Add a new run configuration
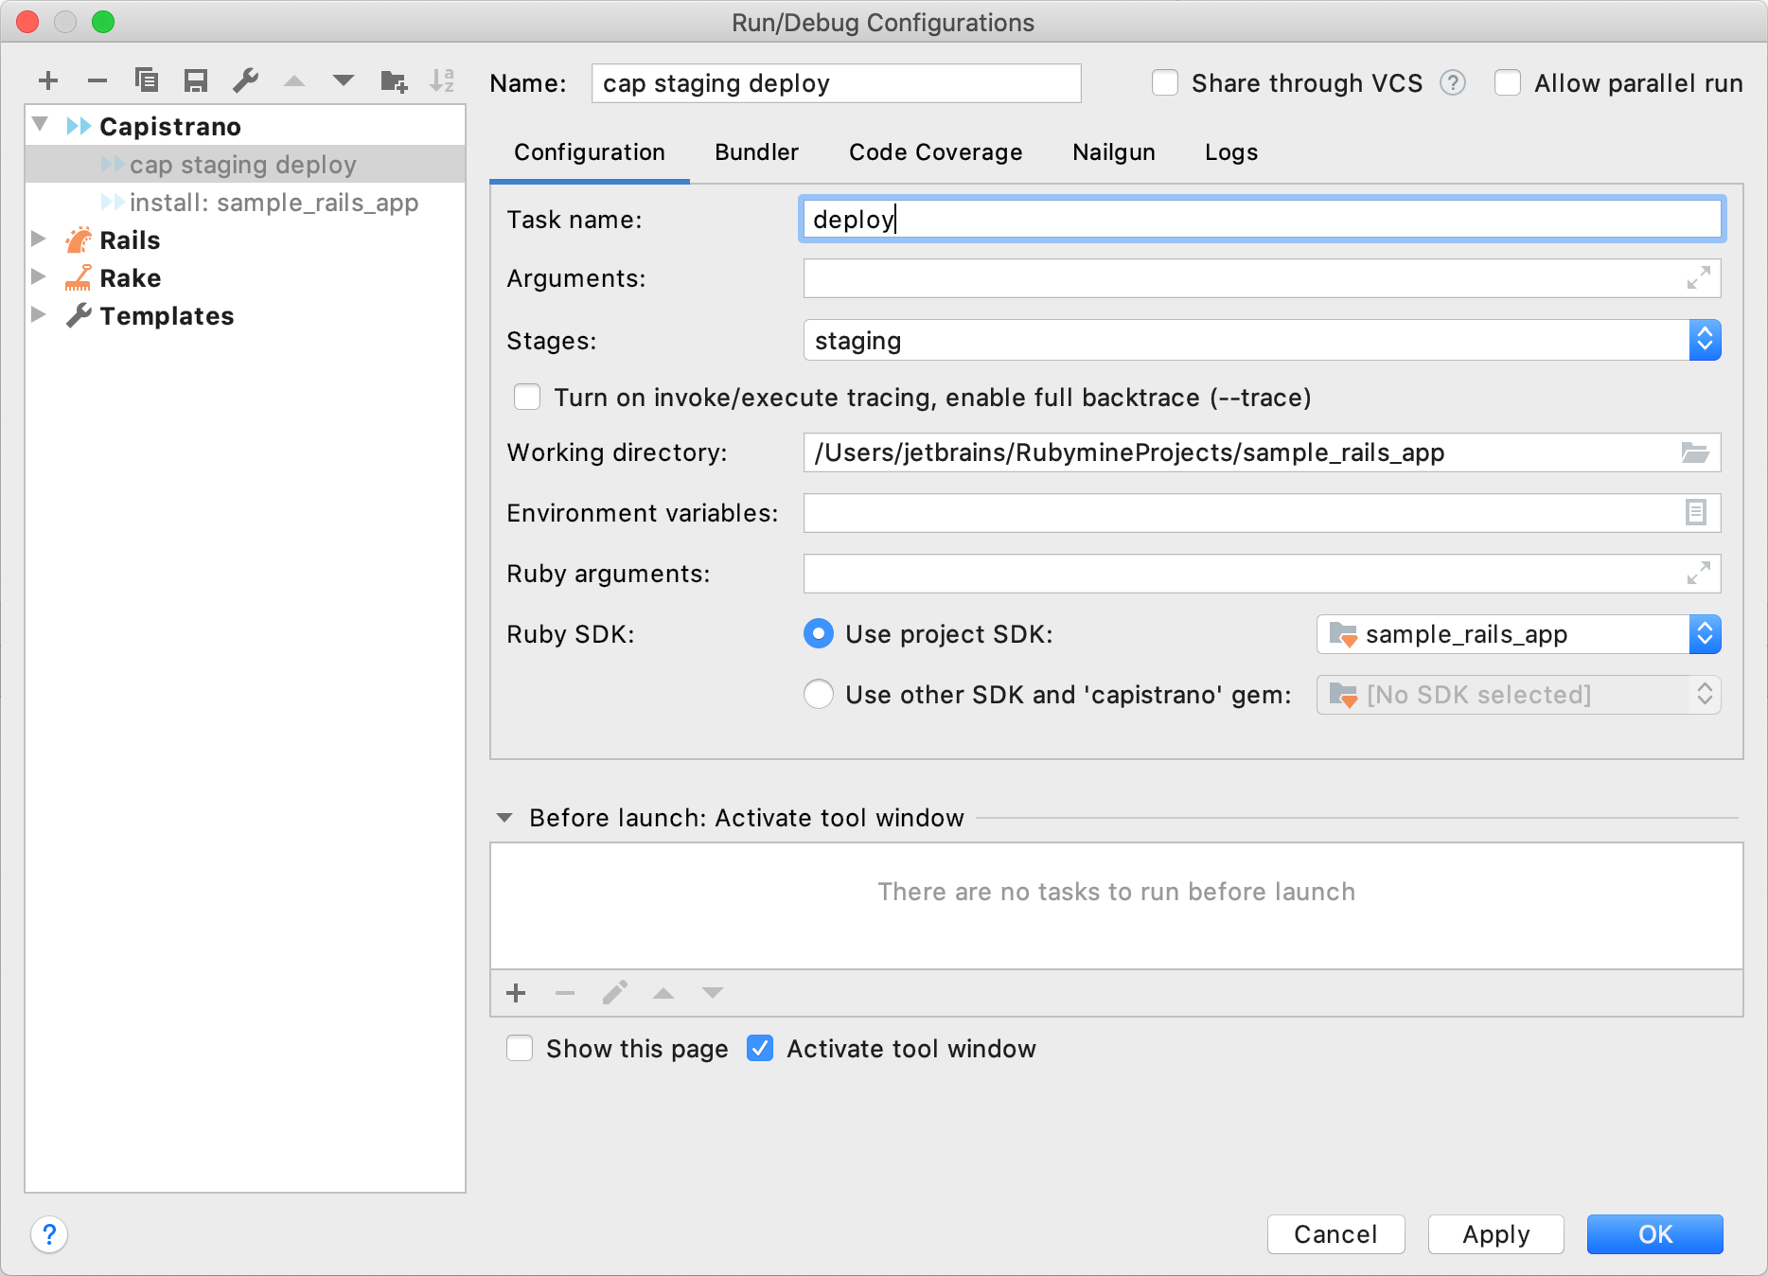Viewport: 1768px width, 1276px height. click(x=48, y=80)
